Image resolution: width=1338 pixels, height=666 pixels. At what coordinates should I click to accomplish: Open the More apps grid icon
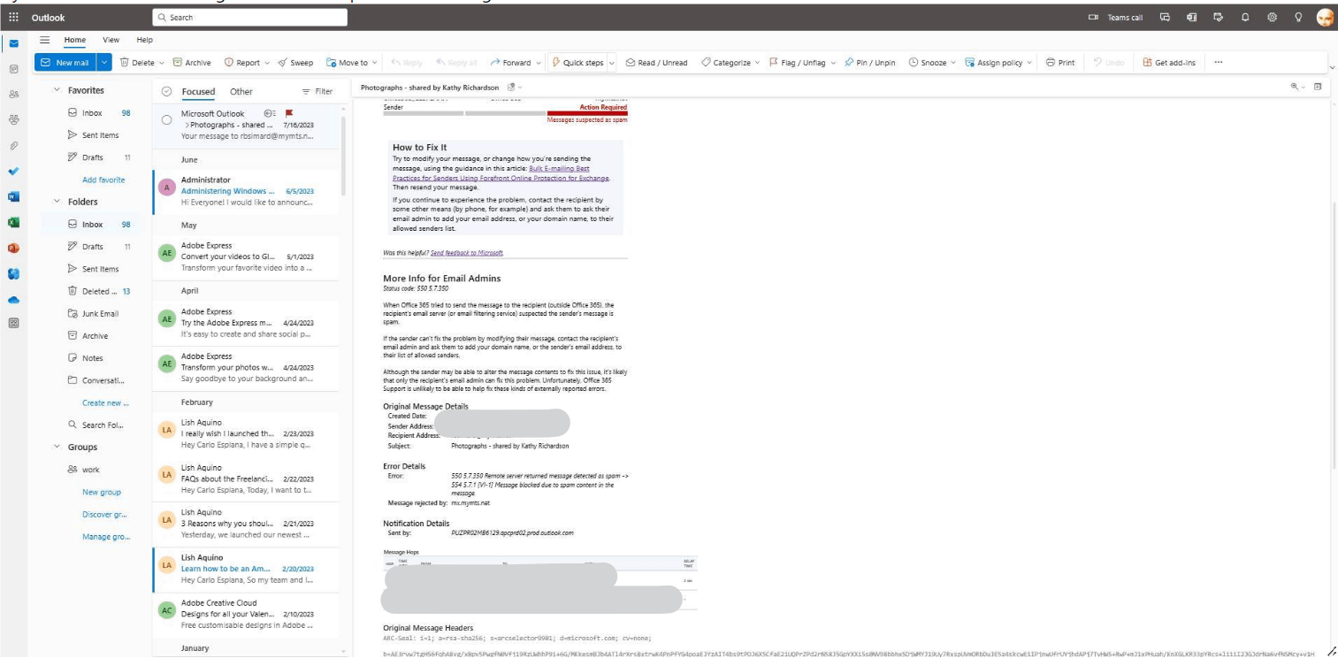click(13, 323)
